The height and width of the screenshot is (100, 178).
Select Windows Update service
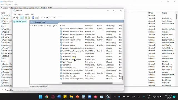coord(90,45)
